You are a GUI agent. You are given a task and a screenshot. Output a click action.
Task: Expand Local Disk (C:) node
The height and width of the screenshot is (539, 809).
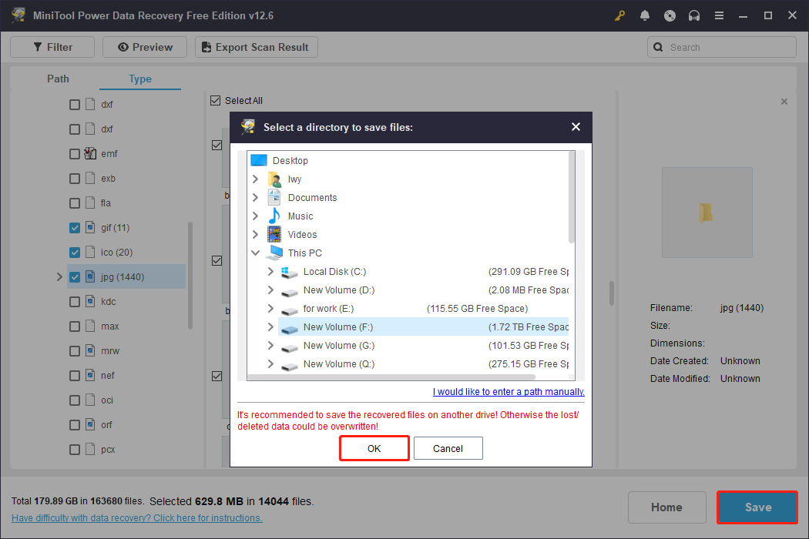point(271,271)
